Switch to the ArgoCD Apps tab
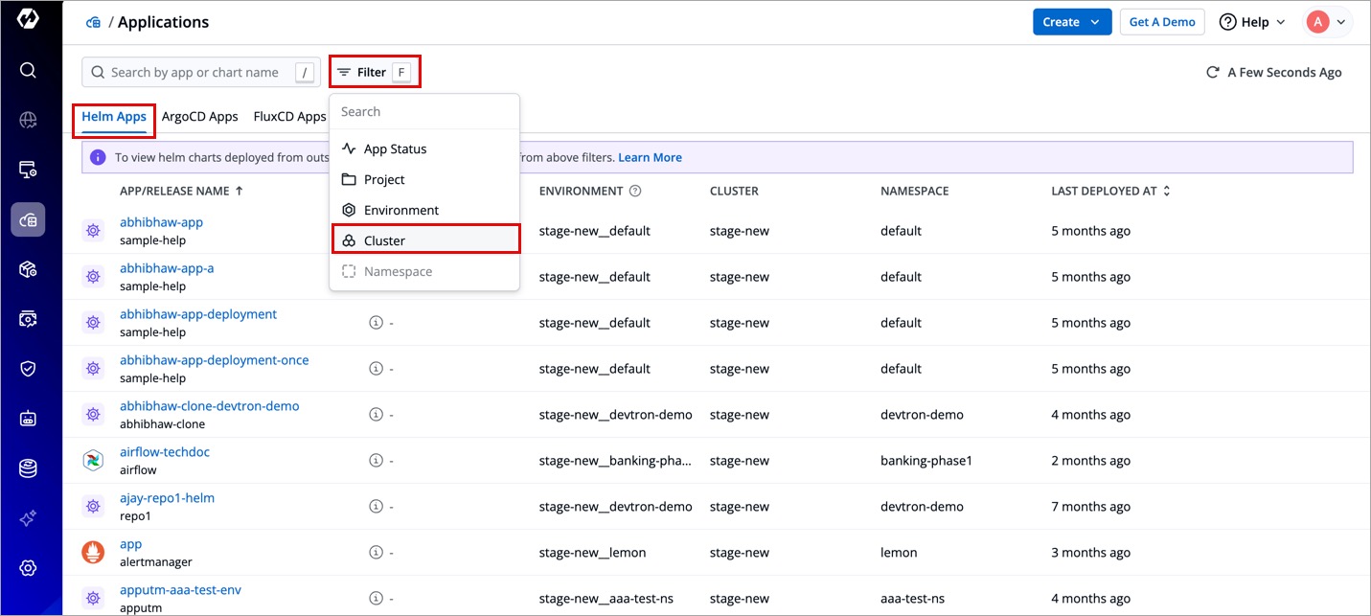 click(199, 117)
